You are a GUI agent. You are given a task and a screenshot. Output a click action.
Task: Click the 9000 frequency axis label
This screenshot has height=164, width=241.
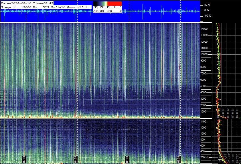pos(204,61)
